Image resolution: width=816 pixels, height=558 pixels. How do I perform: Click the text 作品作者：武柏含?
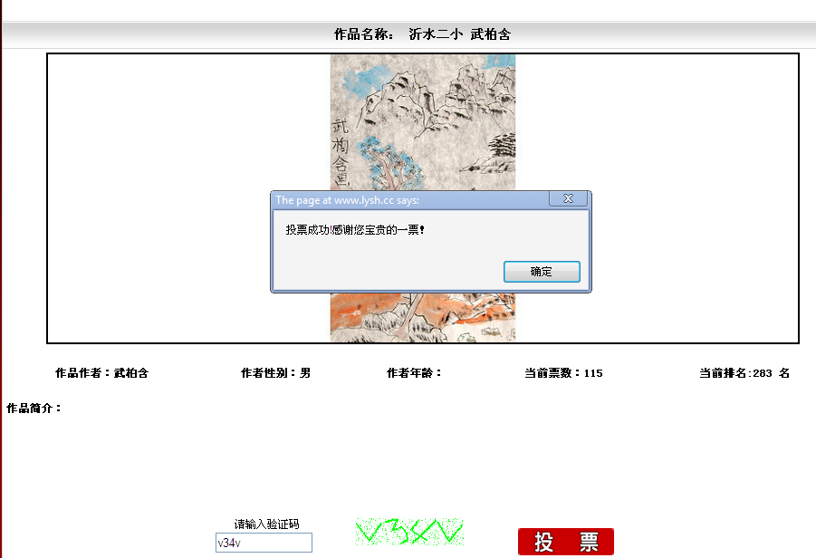[x=102, y=372]
